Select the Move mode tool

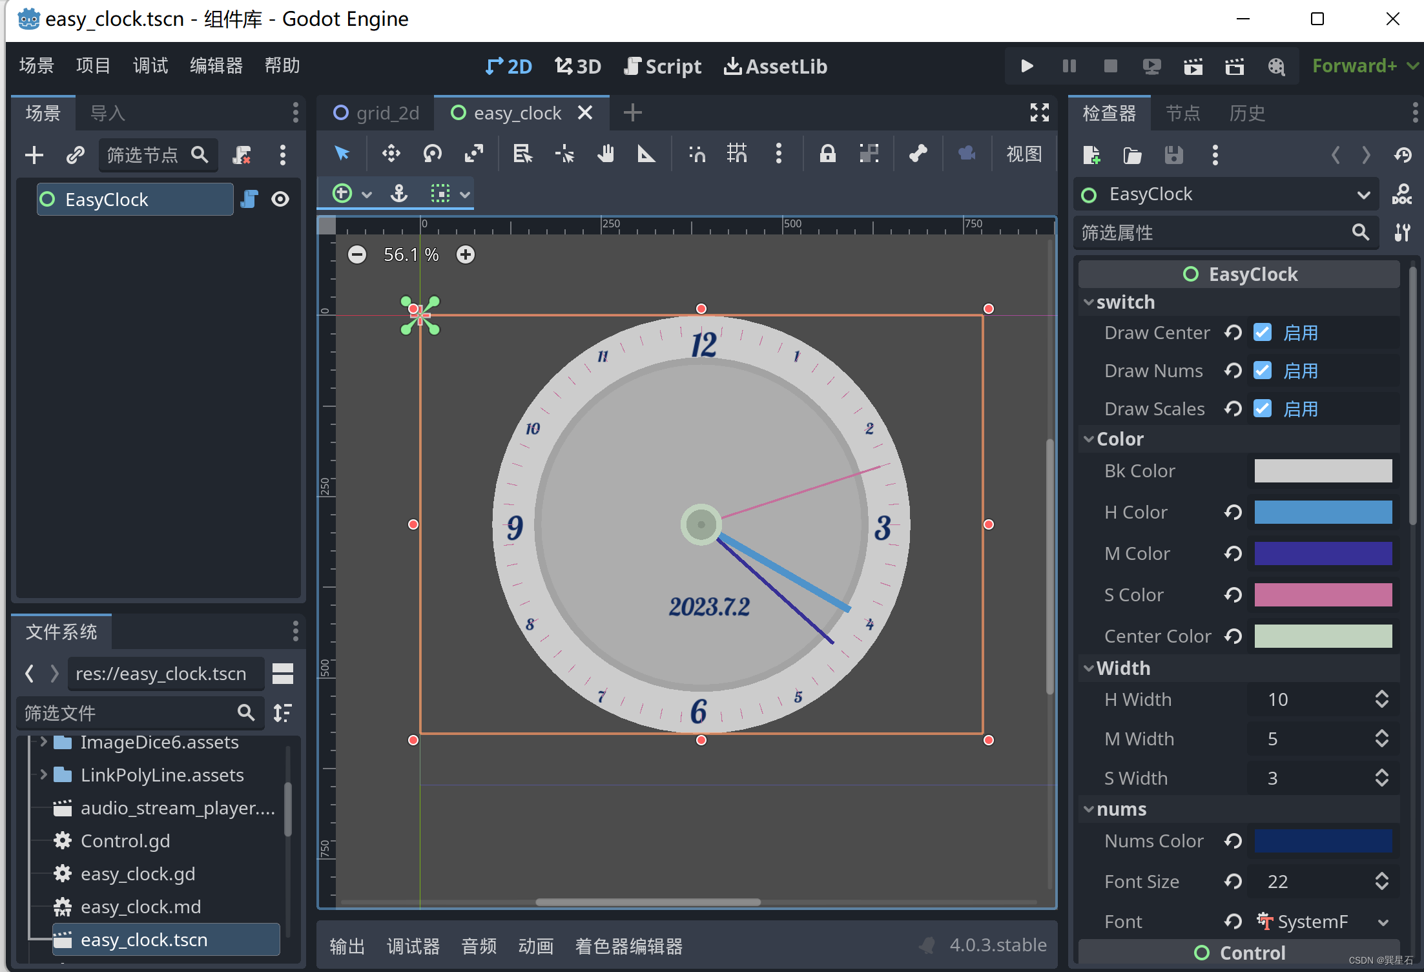coord(391,154)
